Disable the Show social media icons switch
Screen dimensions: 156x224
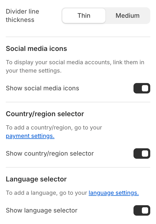coord(142,88)
